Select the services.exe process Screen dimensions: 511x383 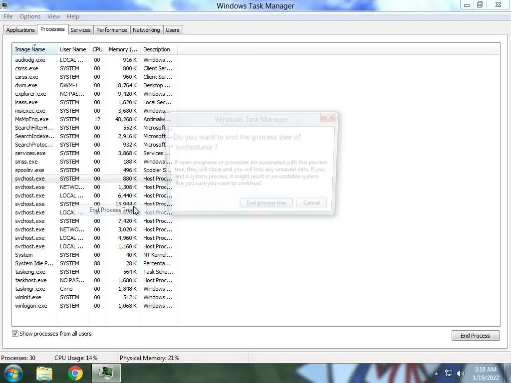[x=94, y=153]
